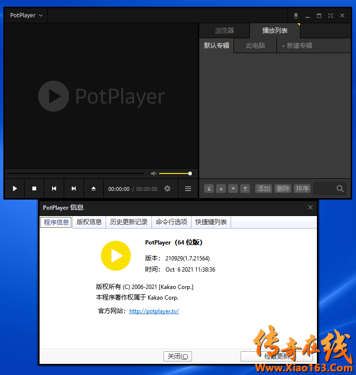Click the playlist search magnifier icon
This screenshot has width=356, height=375.
coord(340,188)
